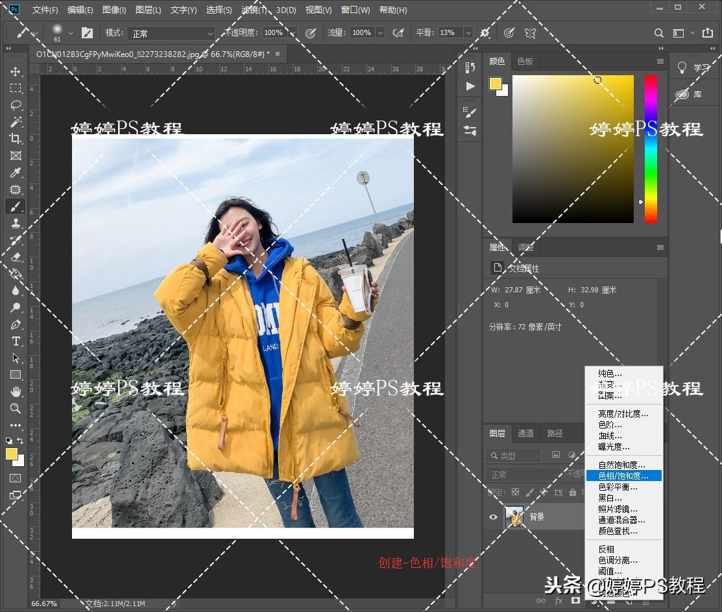
Task: Expand the 平滑 smoothing value dropdown
Action: coord(468,33)
